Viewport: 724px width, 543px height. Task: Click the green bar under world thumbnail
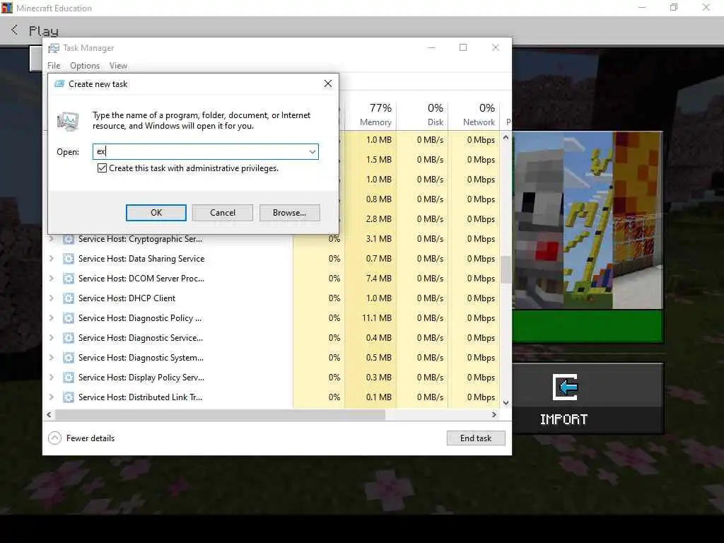(588, 326)
